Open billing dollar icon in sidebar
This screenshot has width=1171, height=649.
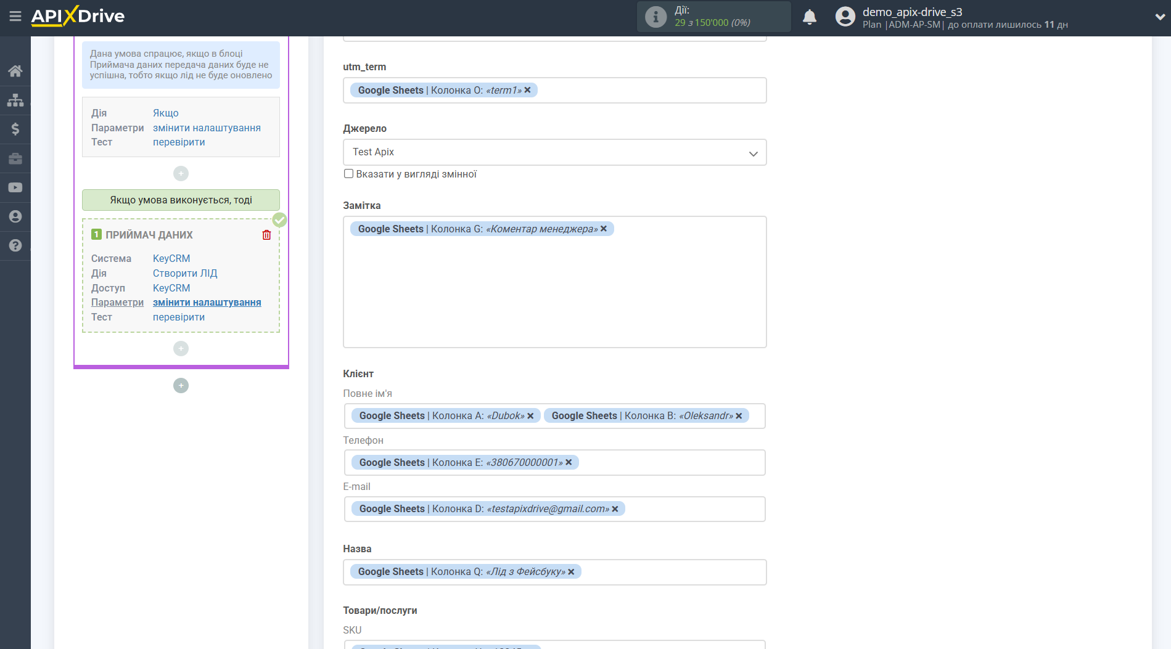point(15,129)
